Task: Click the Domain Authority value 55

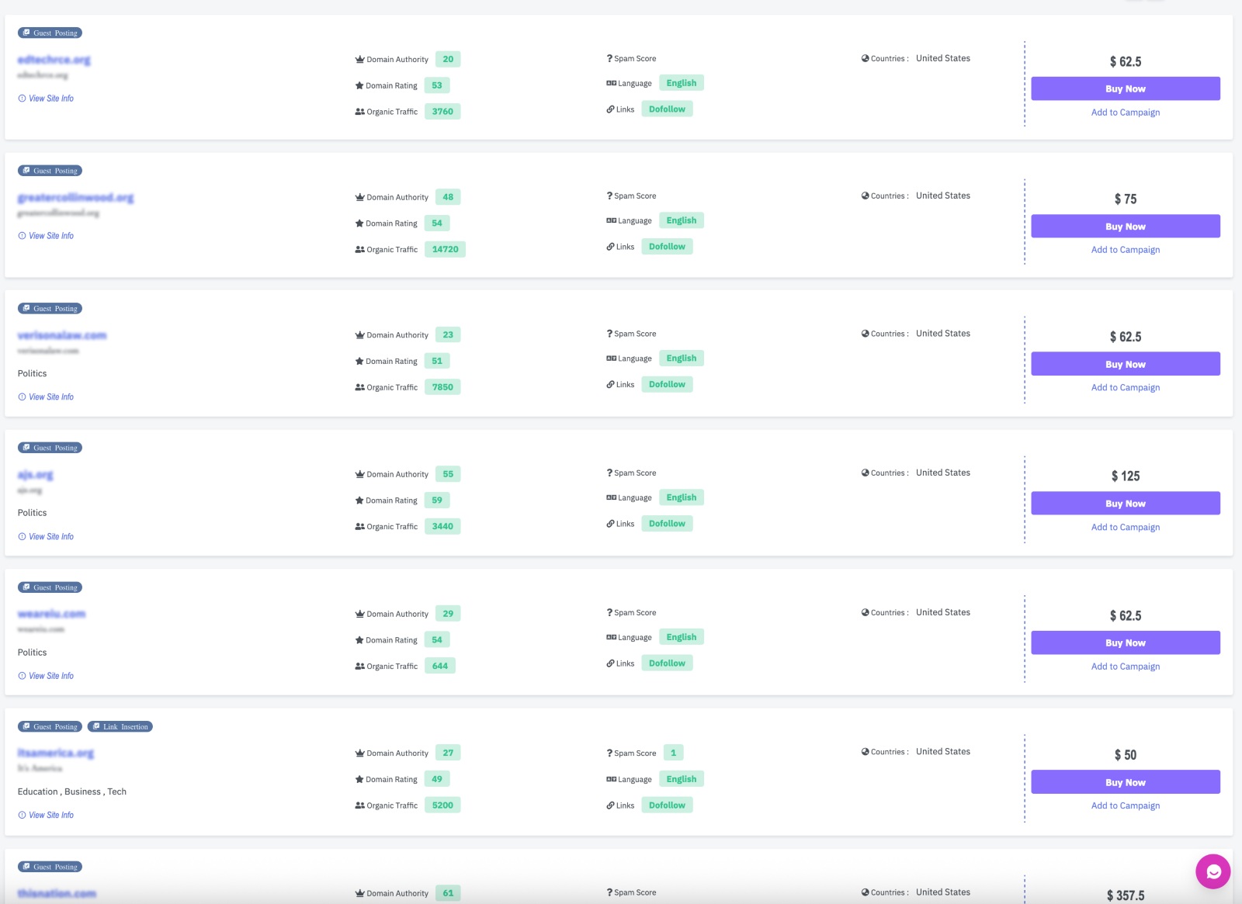Action: pos(448,474)
